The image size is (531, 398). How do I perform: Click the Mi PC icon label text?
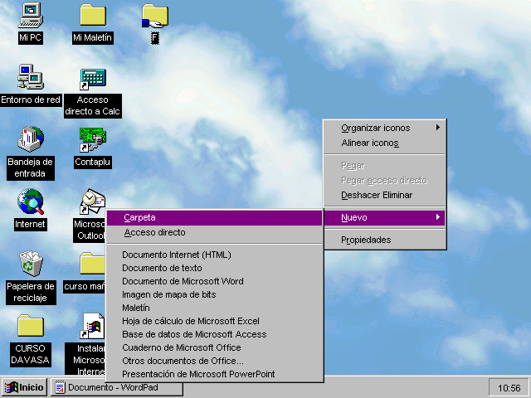31,37
